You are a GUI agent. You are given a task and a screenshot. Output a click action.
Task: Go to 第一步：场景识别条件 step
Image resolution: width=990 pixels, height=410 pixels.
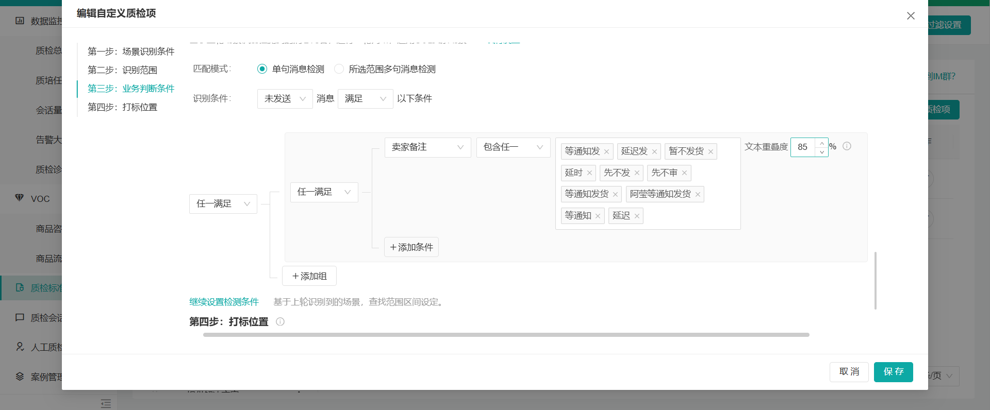pyautogui.click(x=131, y=52)
